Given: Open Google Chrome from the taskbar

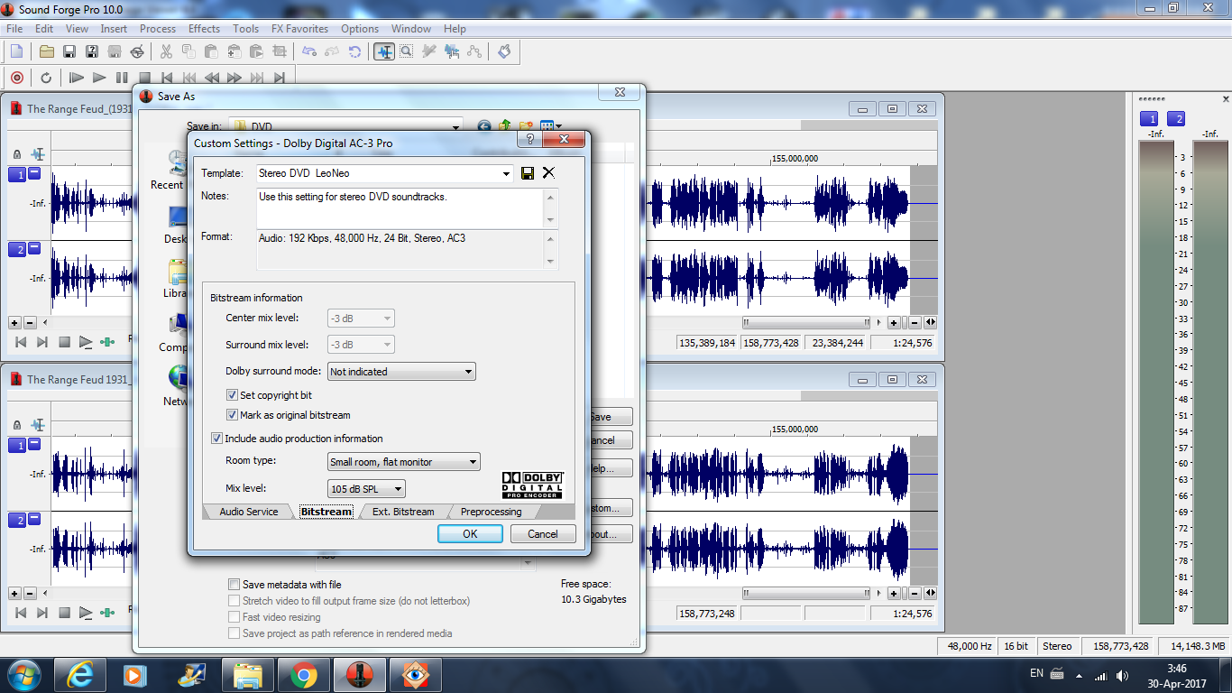Looking at the screenshot, I should coord(303,674).
